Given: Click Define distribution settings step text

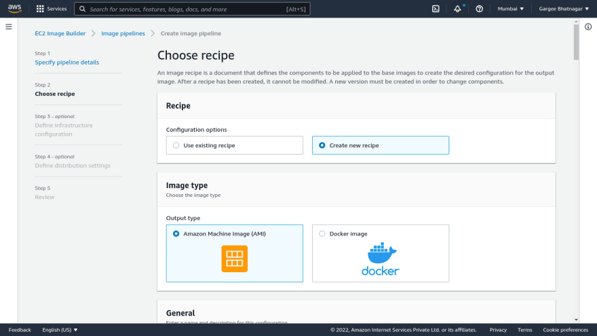Looking at the screenshot, I should pos(73,166).
